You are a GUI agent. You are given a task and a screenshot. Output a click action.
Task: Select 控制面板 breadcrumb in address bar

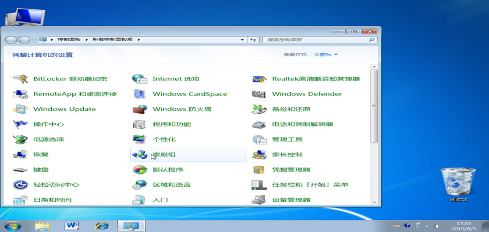69,39
